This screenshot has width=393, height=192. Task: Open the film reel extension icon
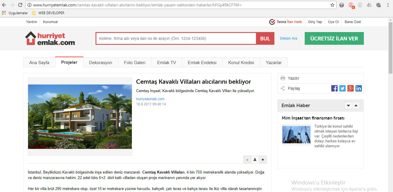pos(379,5)
